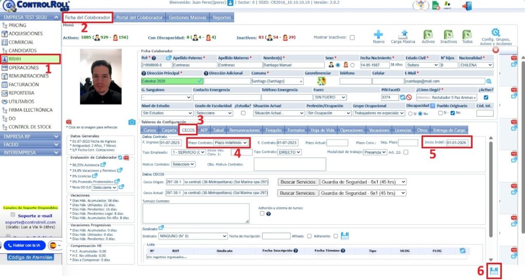525x280 pixels.
Task: Check the Afiliado checkbox
Action: [309, 236]
